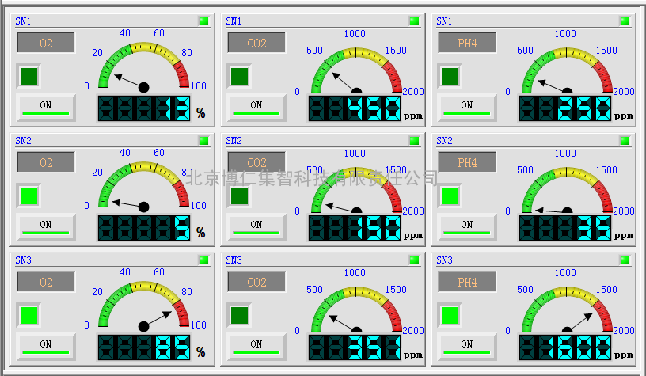Toggle the ON button for SN3 CO2 sensor

point(256,347)
